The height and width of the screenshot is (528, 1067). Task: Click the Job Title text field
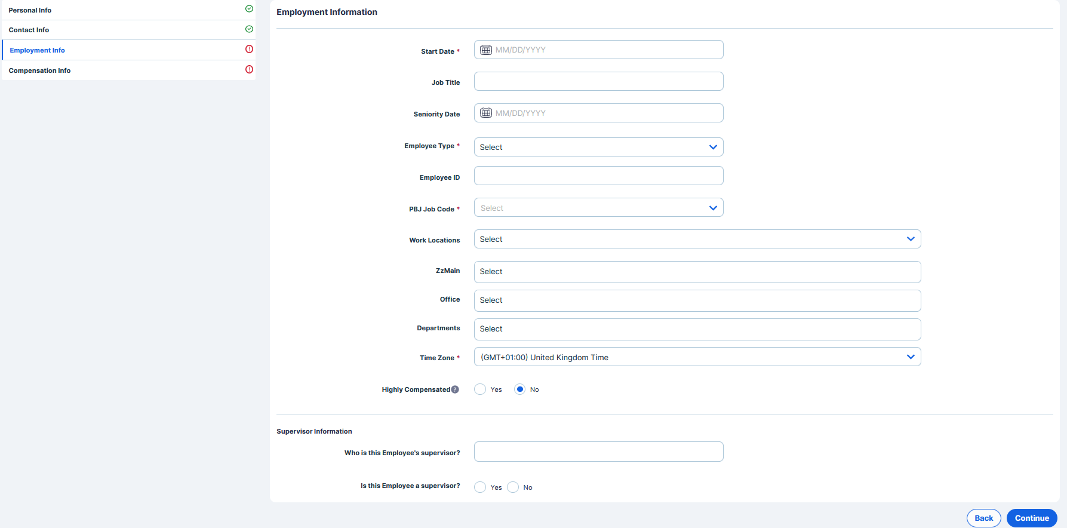click(x=598, y=81)
